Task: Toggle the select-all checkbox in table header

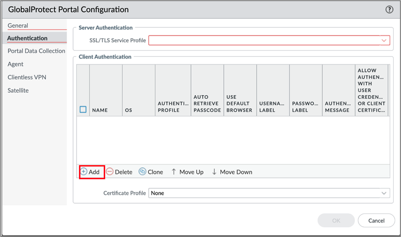Action: tap(83, 110)
